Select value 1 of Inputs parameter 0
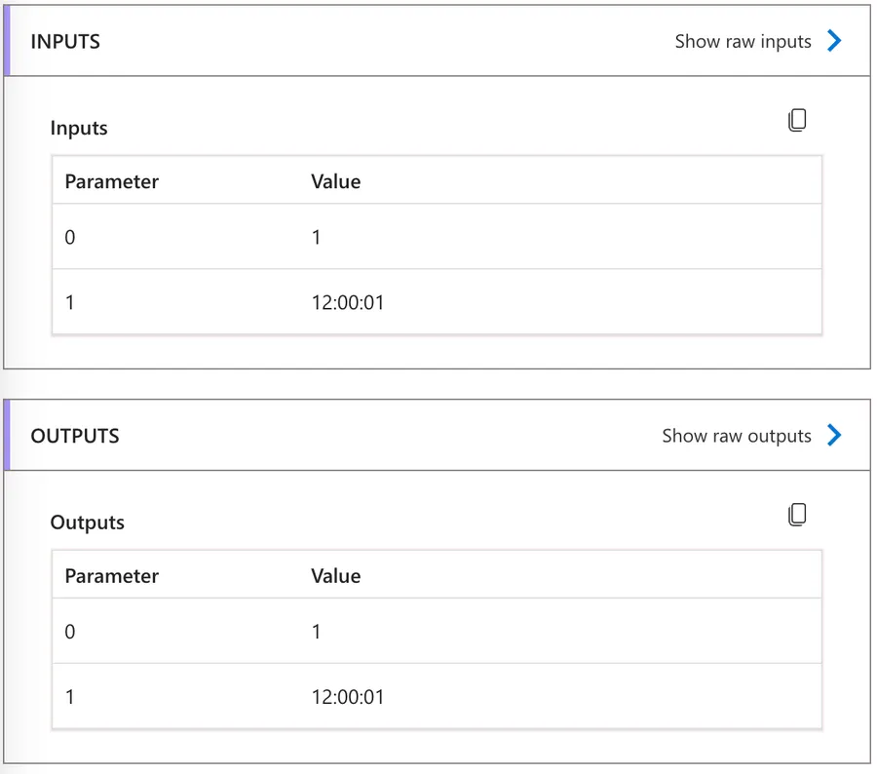The image size is (877, 774). pyautogui.click(x=317, y=237)
